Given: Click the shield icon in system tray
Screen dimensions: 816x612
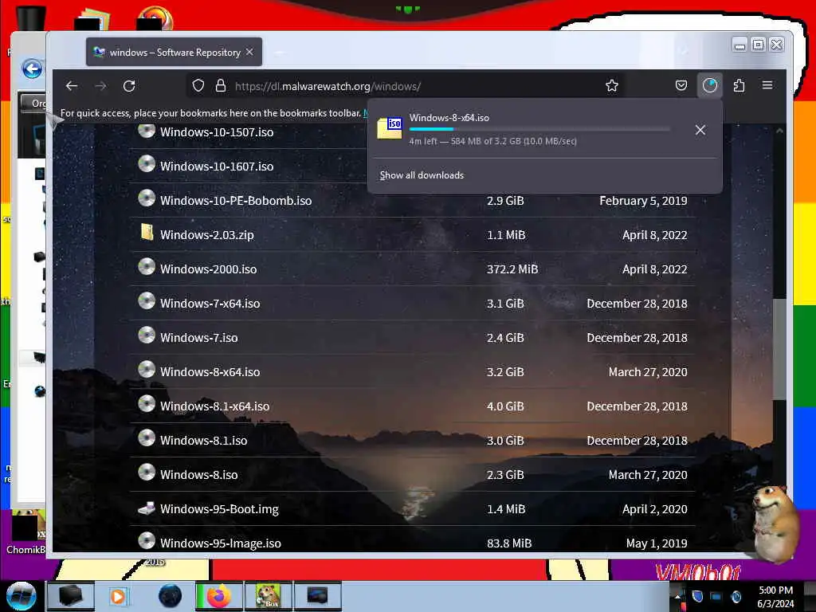Looking at the screenshot, I should click(697, 596).
